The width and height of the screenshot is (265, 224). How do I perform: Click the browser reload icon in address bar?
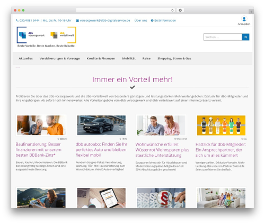[x=172, y=10]
